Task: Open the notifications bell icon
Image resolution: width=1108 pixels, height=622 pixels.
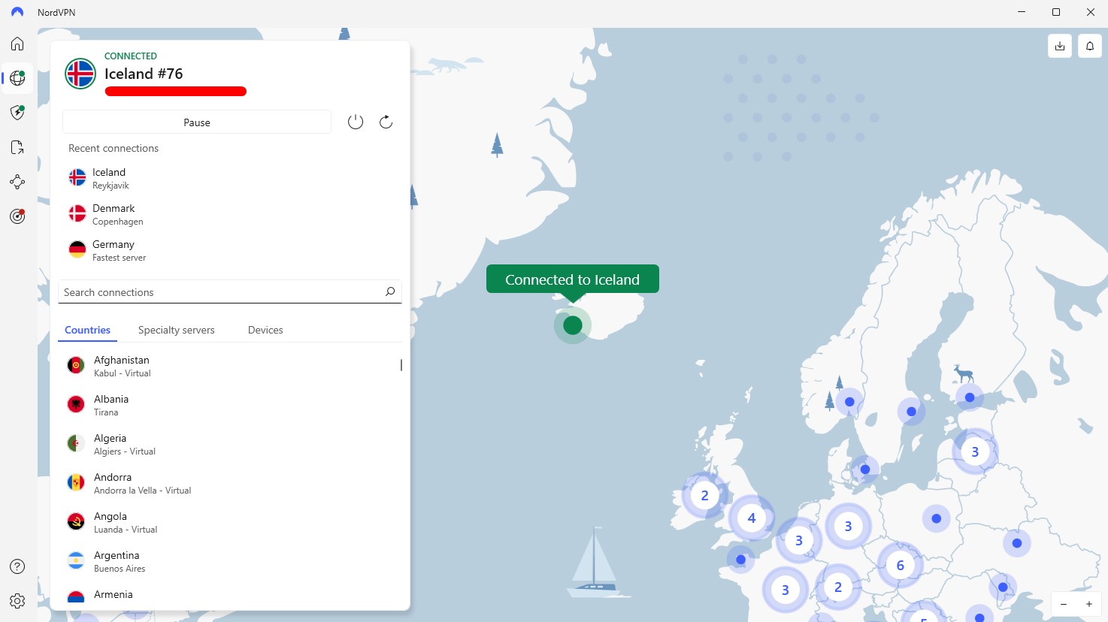Action: pyautogui.click(x=1090, y=46)
